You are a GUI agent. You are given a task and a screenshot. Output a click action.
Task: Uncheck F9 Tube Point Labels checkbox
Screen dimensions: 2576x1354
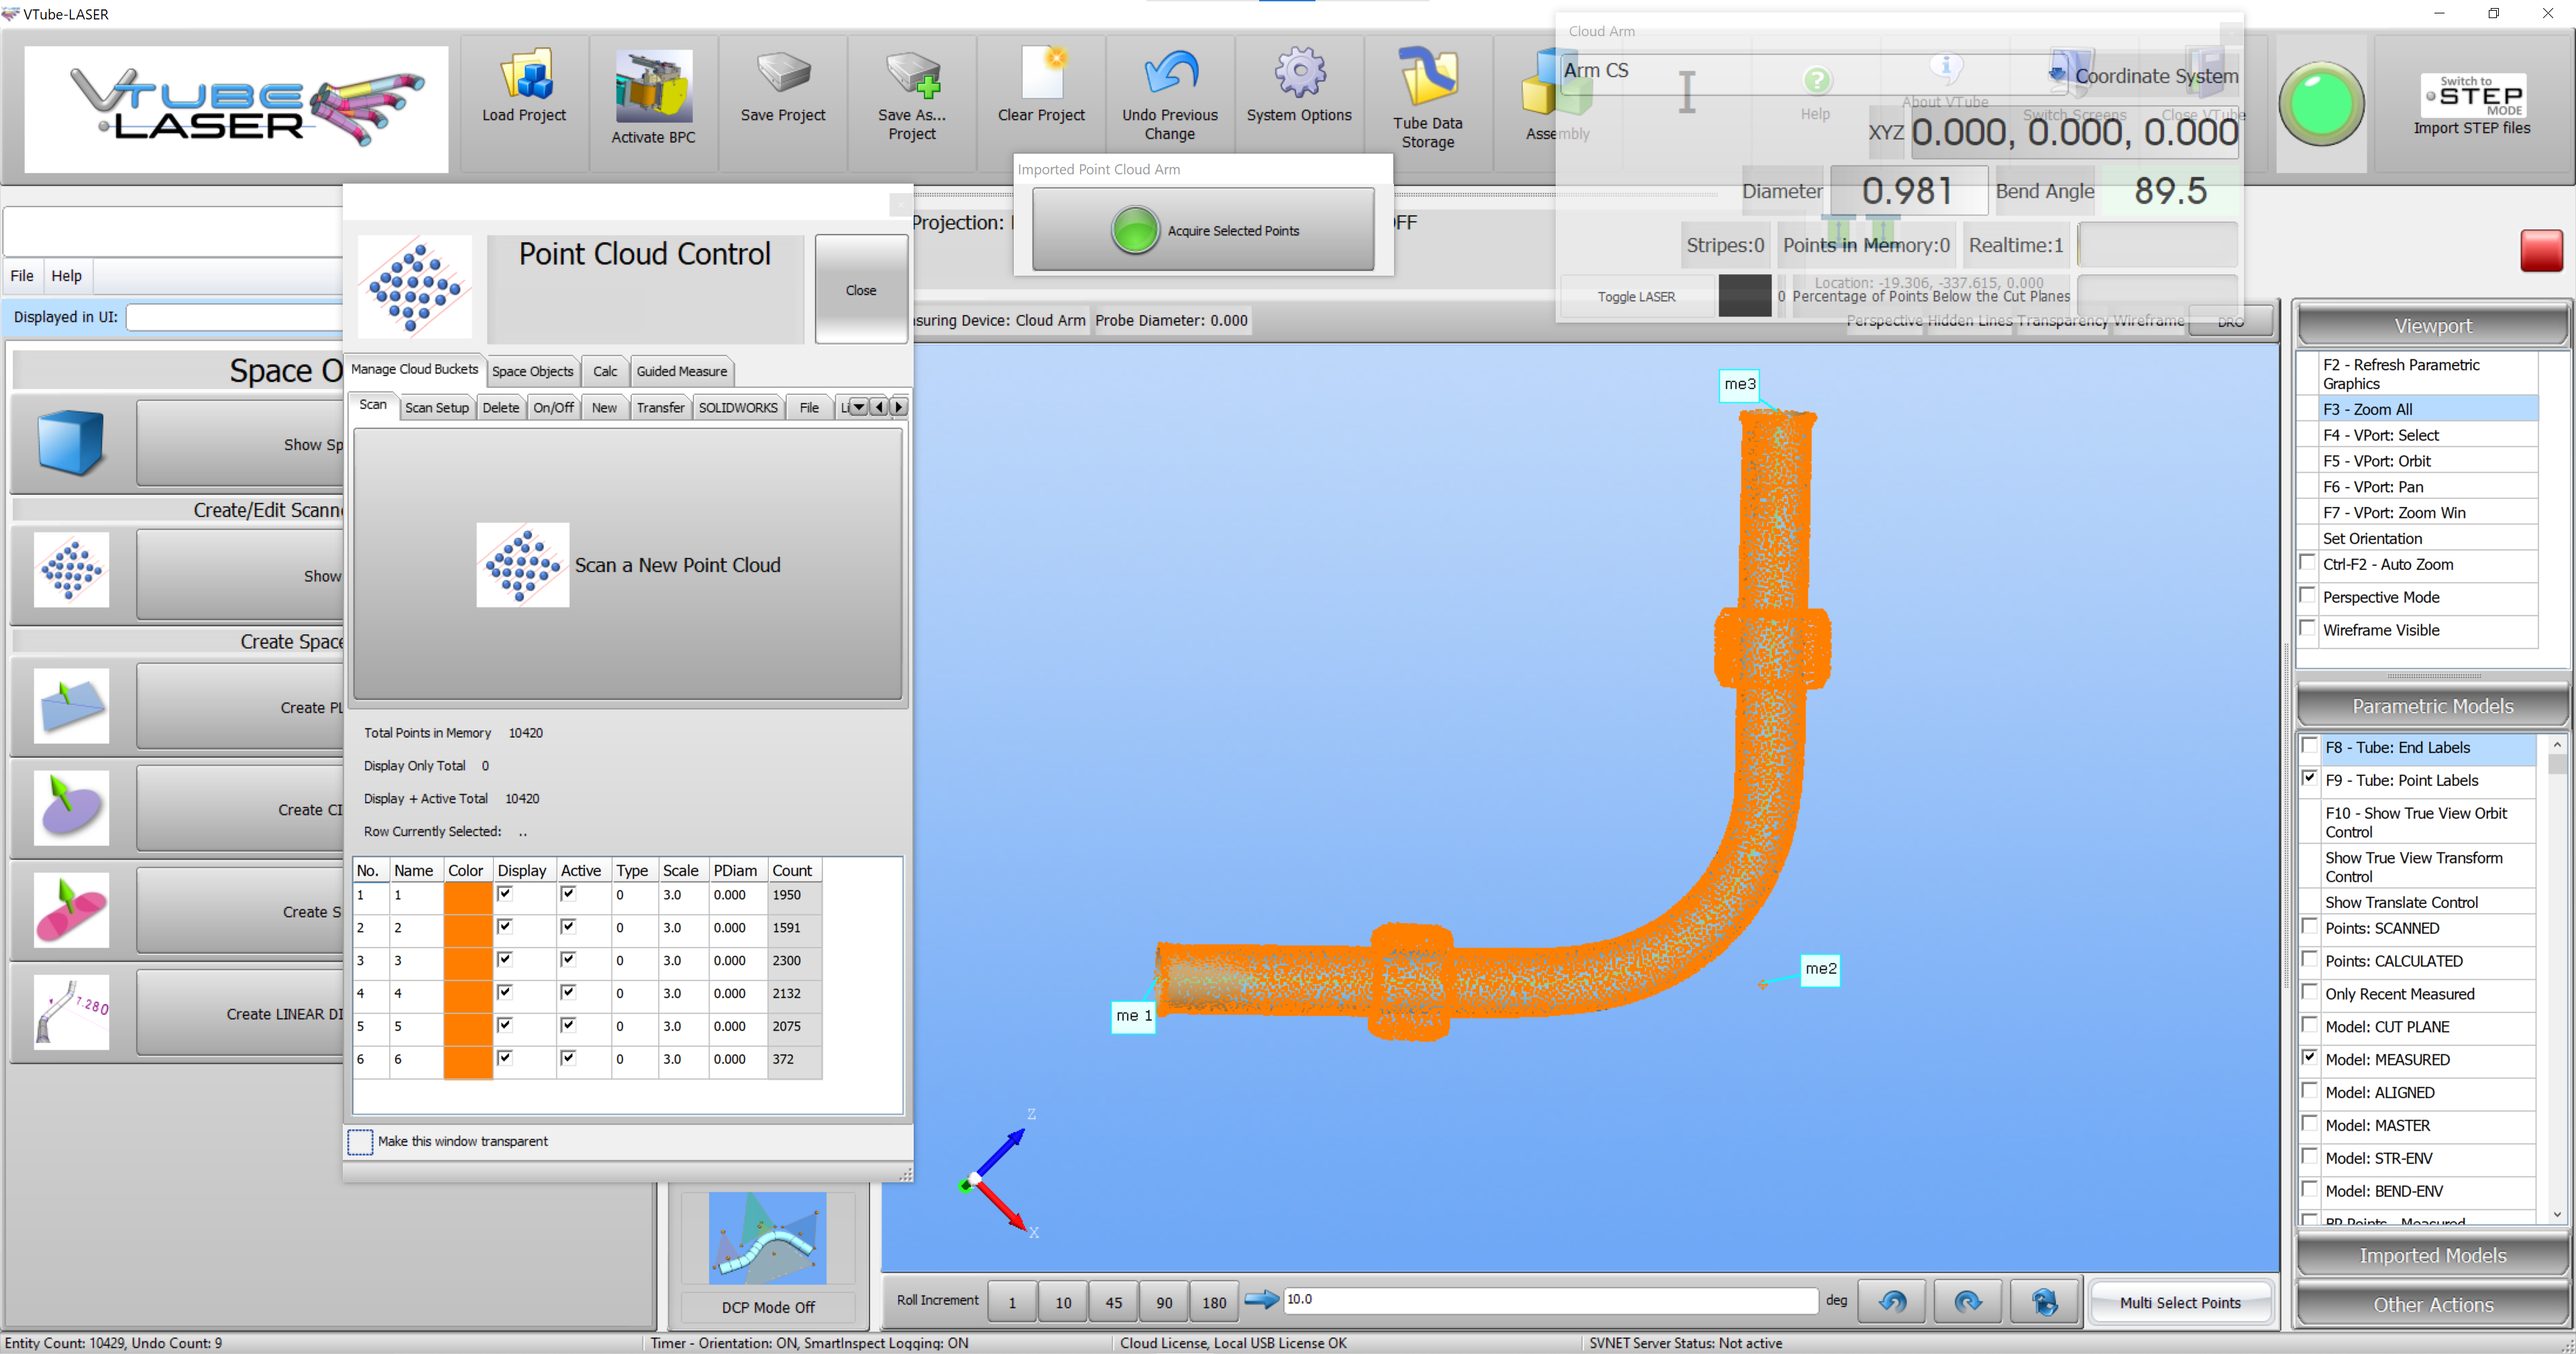click(2310, 778)
